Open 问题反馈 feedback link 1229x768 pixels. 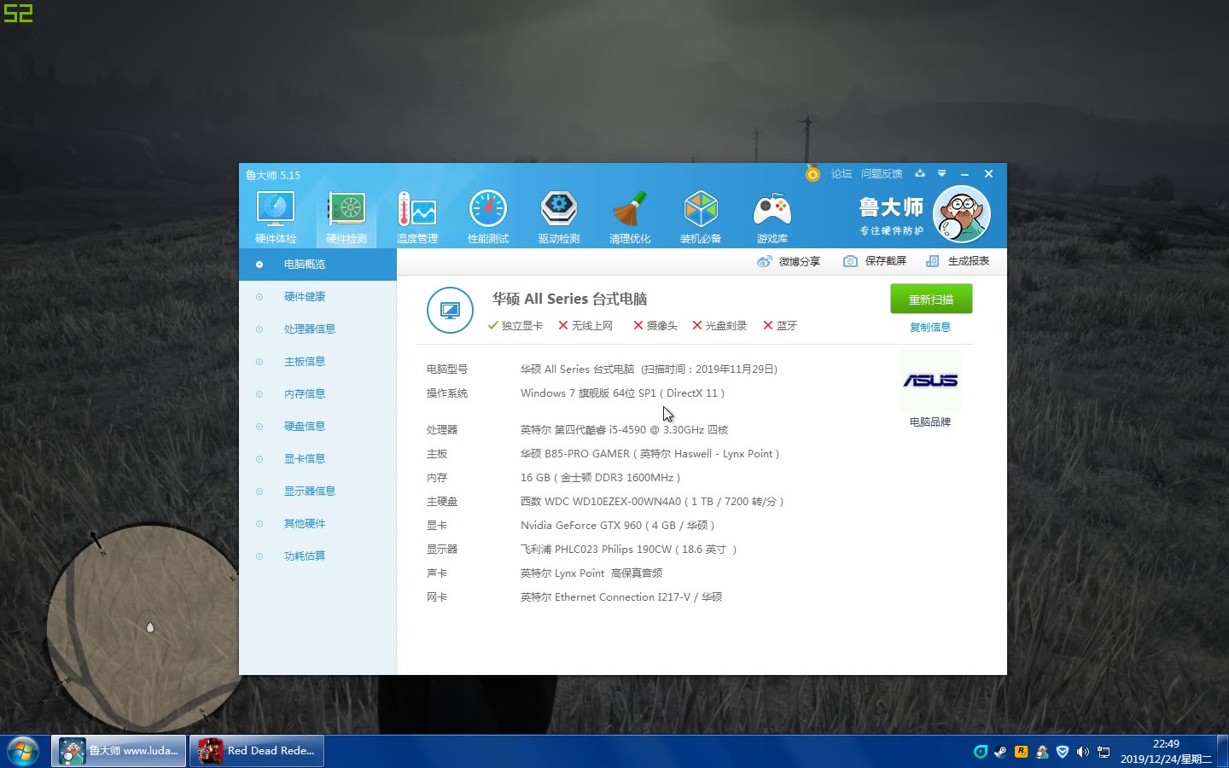(x=882, y=174)
